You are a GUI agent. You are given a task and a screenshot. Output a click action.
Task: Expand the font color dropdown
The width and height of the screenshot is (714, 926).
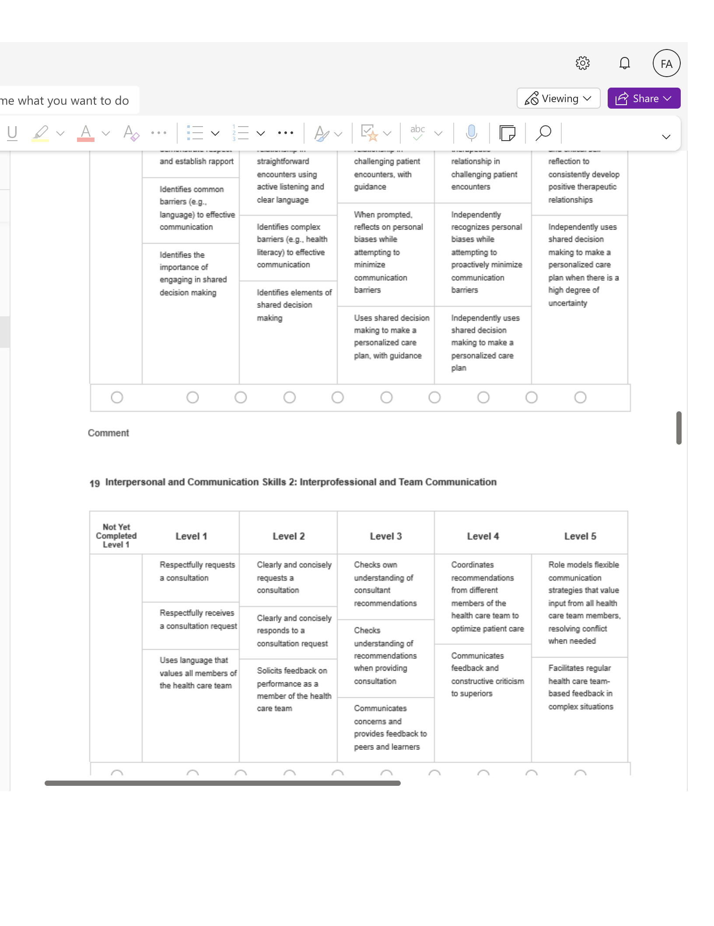click(105, 133)
